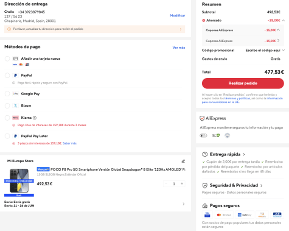Click PayPal info icon under PayPal option

13,83
